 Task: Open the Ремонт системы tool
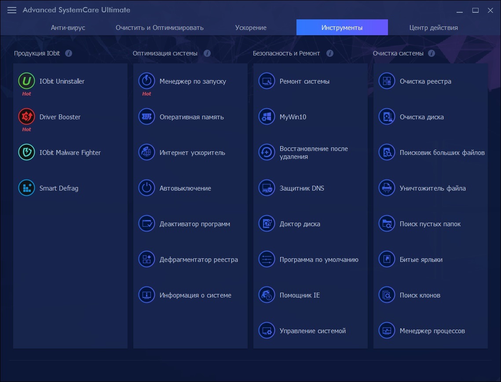pyautogui.click(x=304, y=81)
